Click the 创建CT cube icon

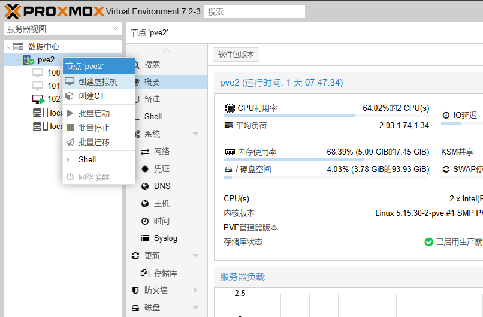70,96
